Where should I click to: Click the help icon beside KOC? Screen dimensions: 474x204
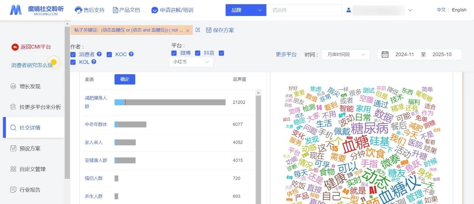pos(131,54)
